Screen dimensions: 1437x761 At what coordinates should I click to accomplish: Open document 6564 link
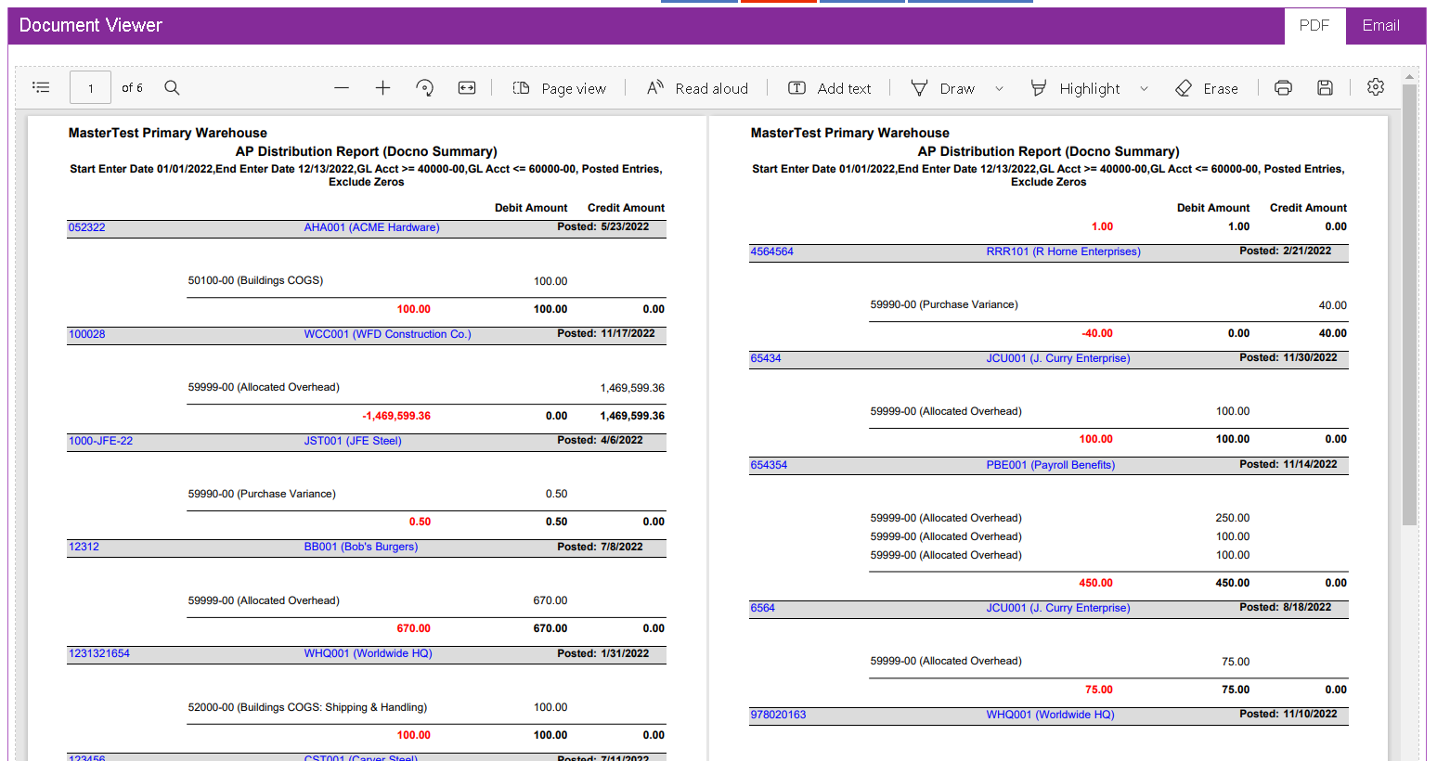pos(762,608)
